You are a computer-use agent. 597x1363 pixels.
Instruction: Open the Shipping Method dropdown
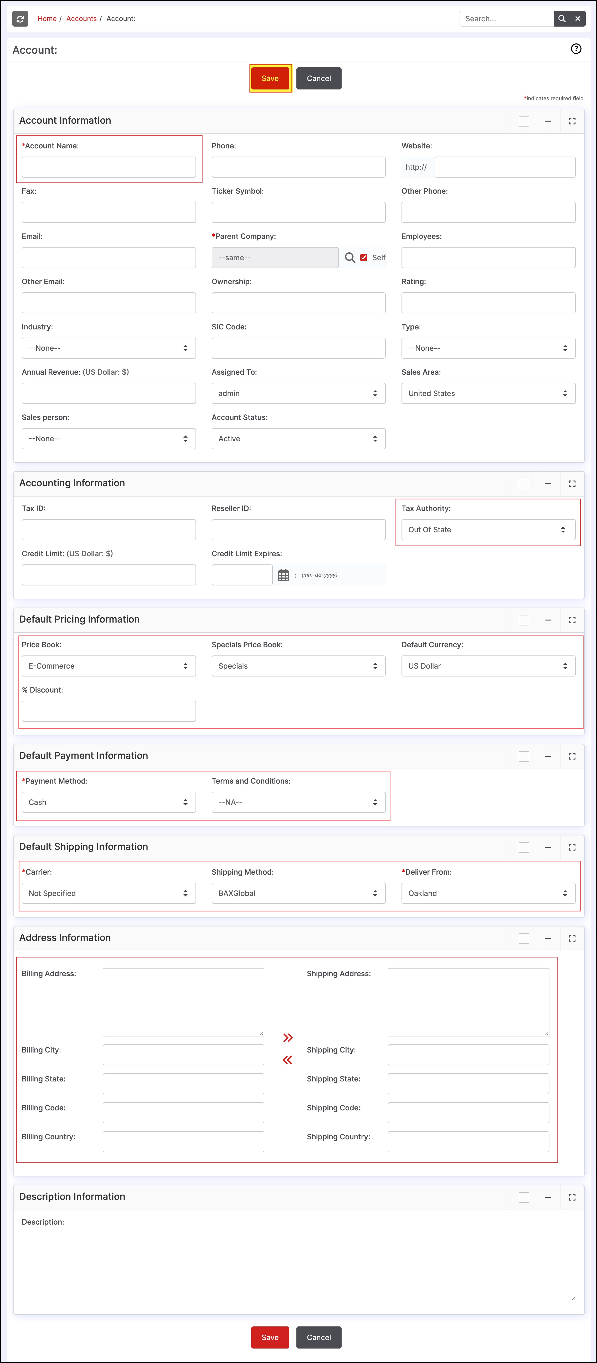(298, 894)
